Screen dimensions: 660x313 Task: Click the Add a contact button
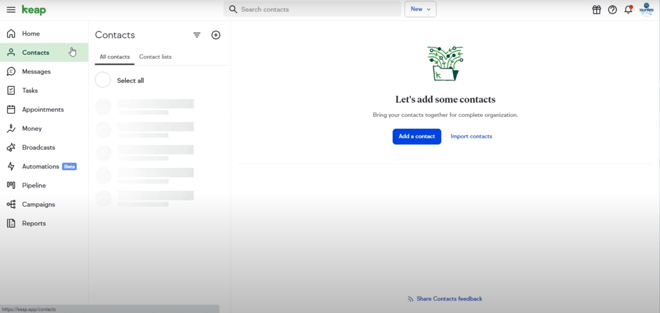coord(416,136)
